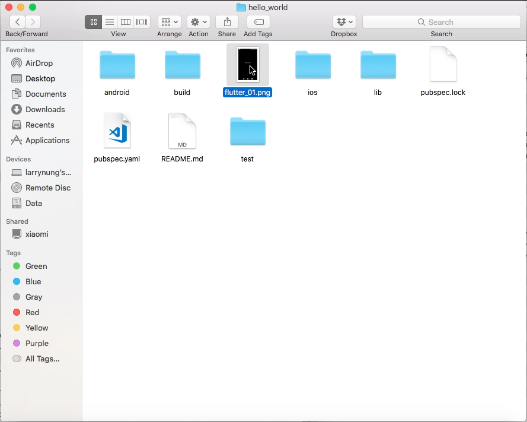527x422 pixels.
Task: Switch to cover flow view mode
Action: (142, 22)
